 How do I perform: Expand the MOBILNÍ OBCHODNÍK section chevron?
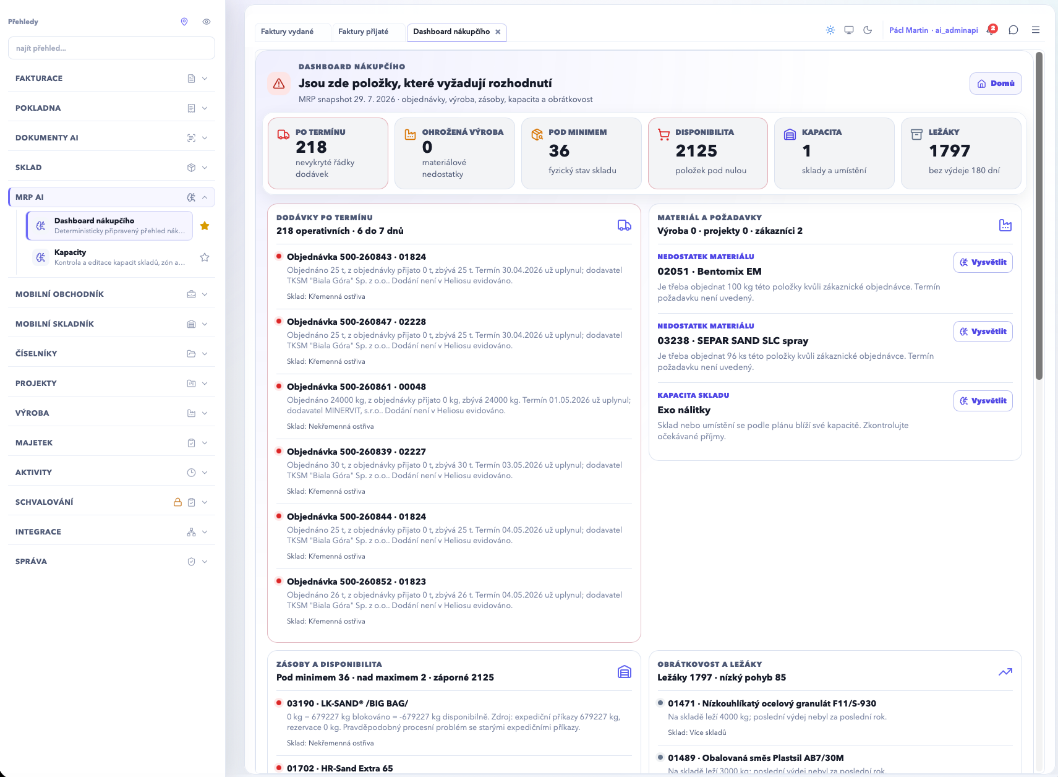pos(205,294)
